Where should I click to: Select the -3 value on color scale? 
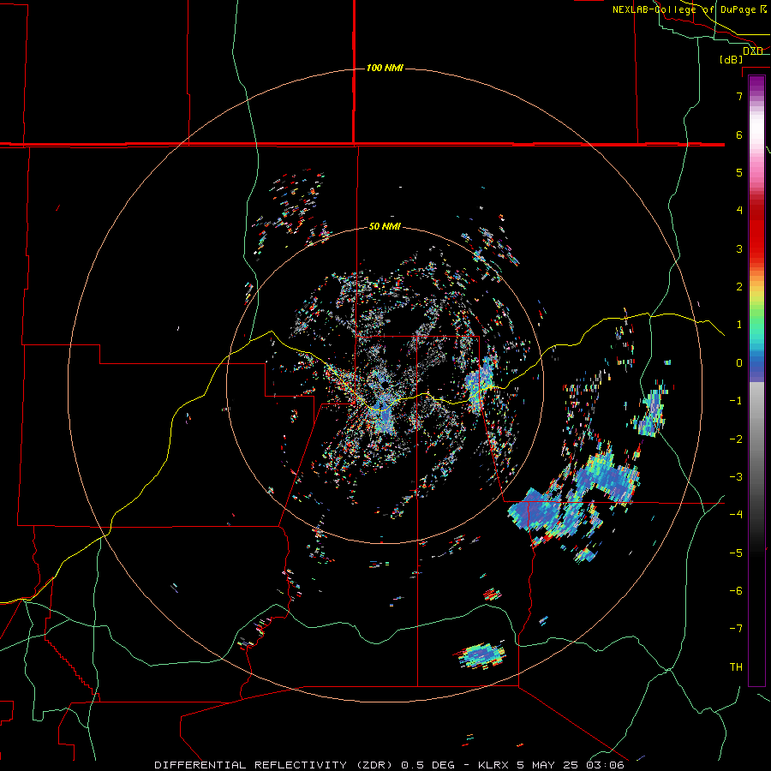click(x=736, y=477)
